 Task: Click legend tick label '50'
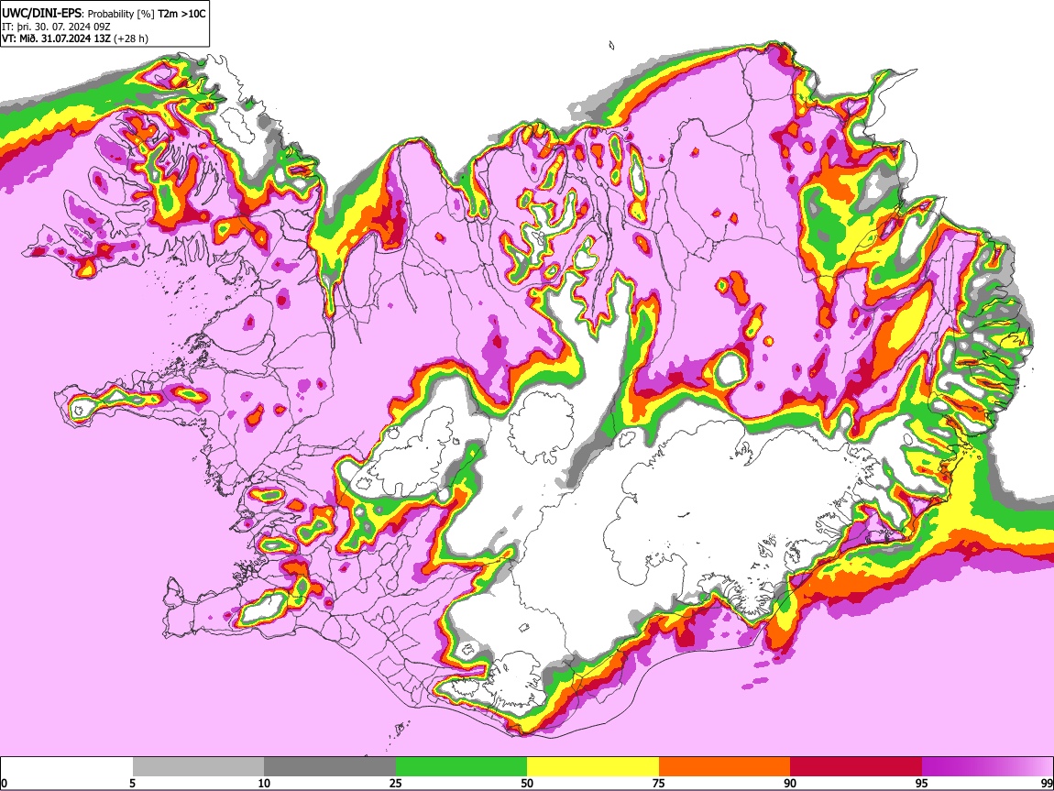527,783
